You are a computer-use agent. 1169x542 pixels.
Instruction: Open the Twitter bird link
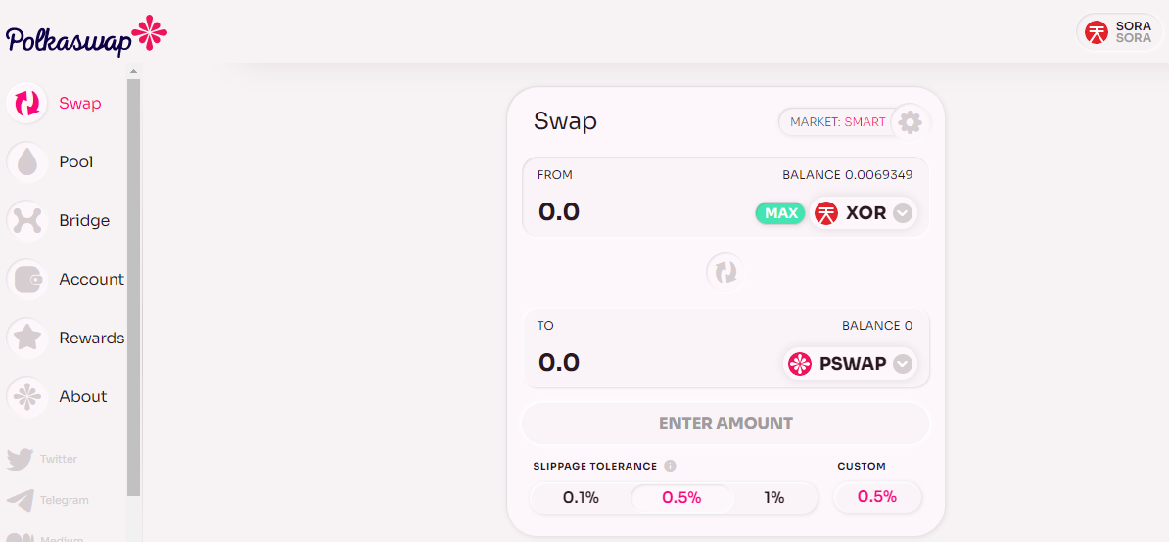21,459
